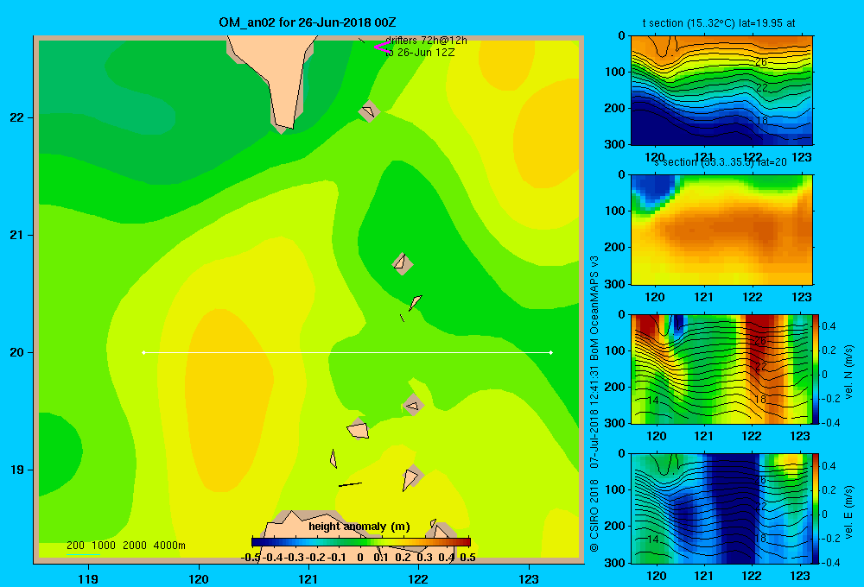Viewport: 864px width, 587px height.
Task: Click depth label 300 on the salinity section
Action: coord(614,284)
